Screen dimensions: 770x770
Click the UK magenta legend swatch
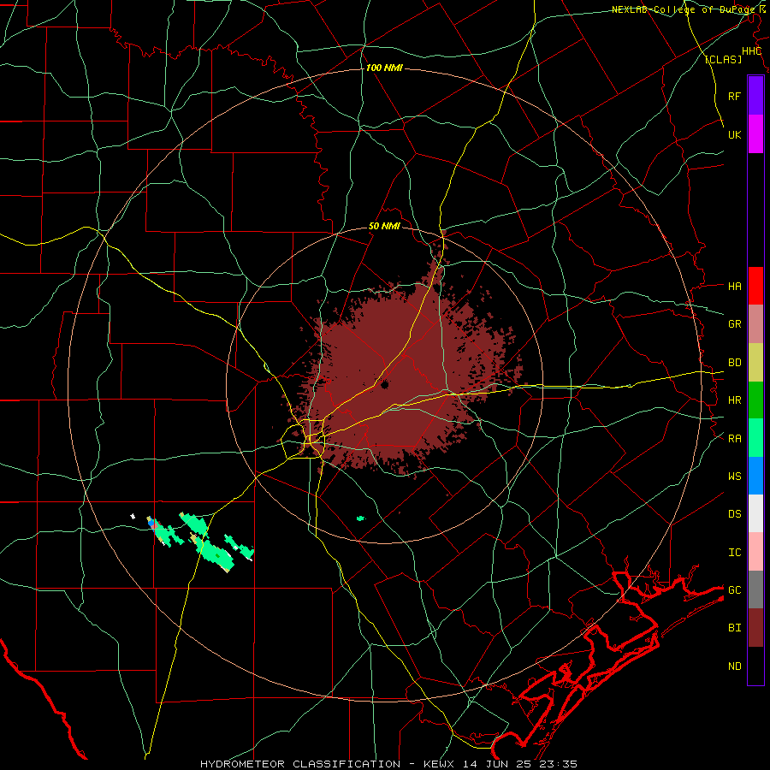755,134
